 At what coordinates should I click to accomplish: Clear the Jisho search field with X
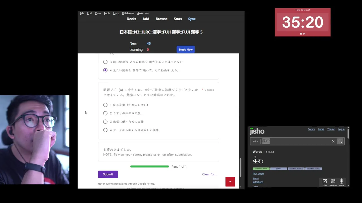click(333, 141)
